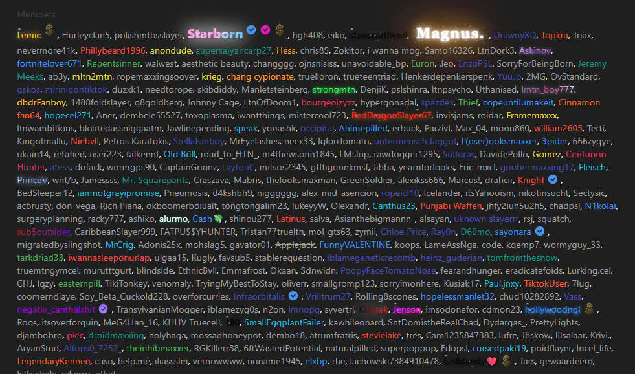Click Starborn's pink checkmark badge
635x374 pixels.
[x=265, y=30]
